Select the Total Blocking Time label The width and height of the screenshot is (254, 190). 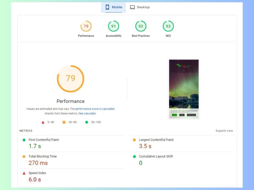(43, 156)
